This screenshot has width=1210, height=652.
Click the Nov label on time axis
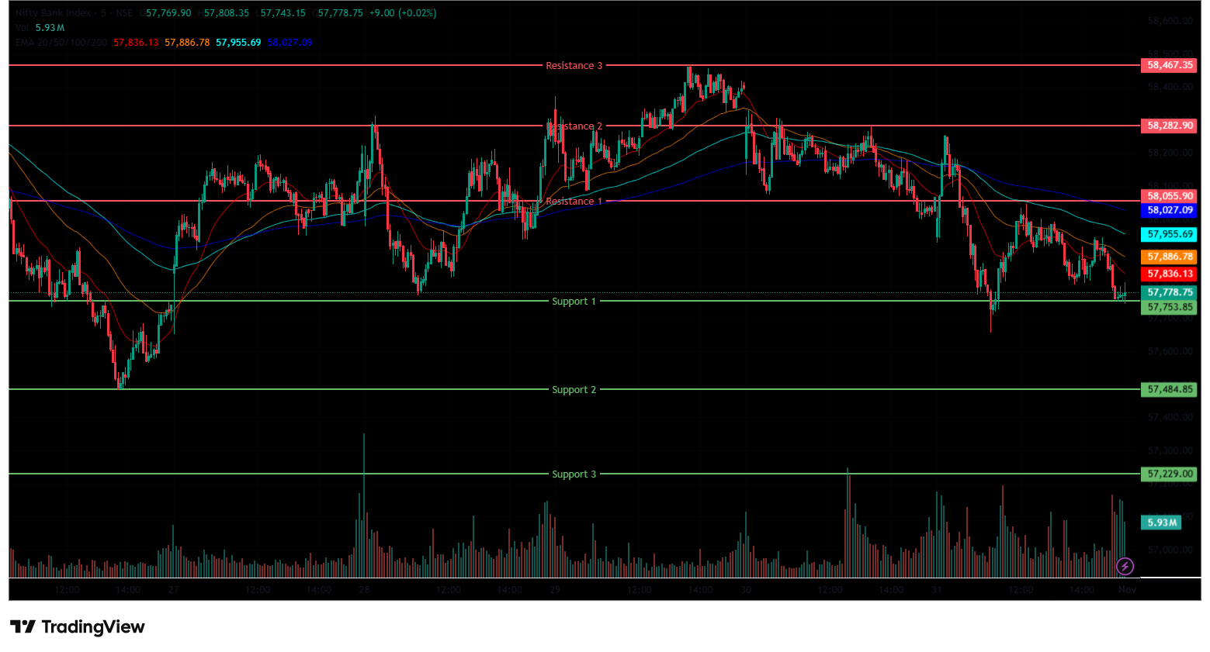click(x=1127, y=590)
